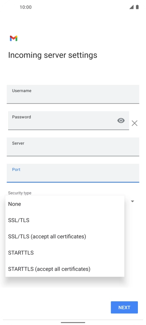Clear the password with the X icon

pyautogui.click(x=135, y=123)
